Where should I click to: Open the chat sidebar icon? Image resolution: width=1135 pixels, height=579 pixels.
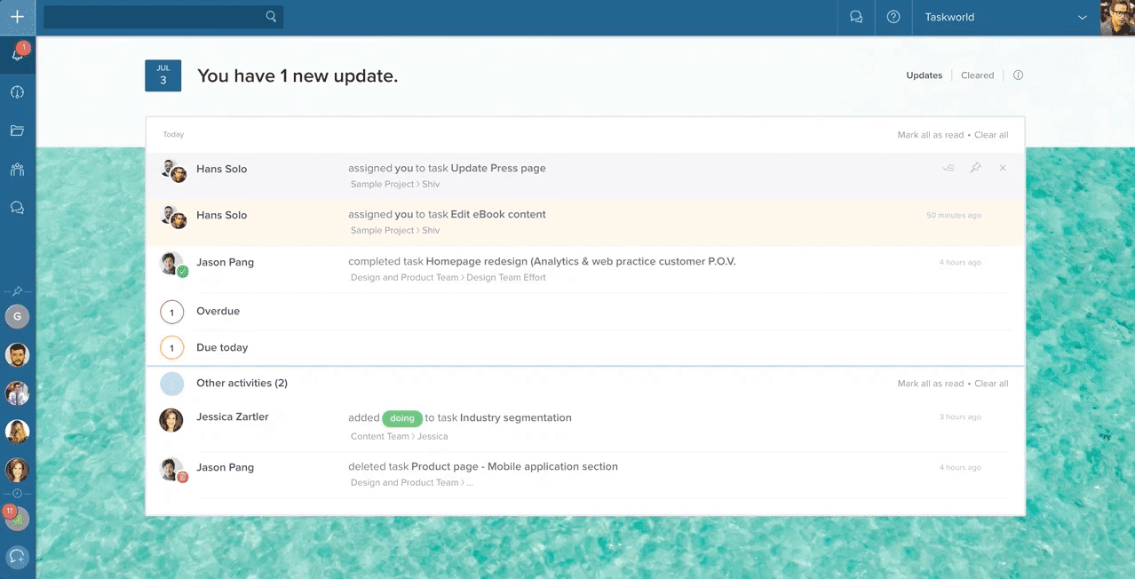(x=17, y=208)
